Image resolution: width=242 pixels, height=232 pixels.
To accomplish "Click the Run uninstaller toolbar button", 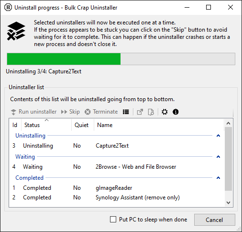I will [33, 112].
